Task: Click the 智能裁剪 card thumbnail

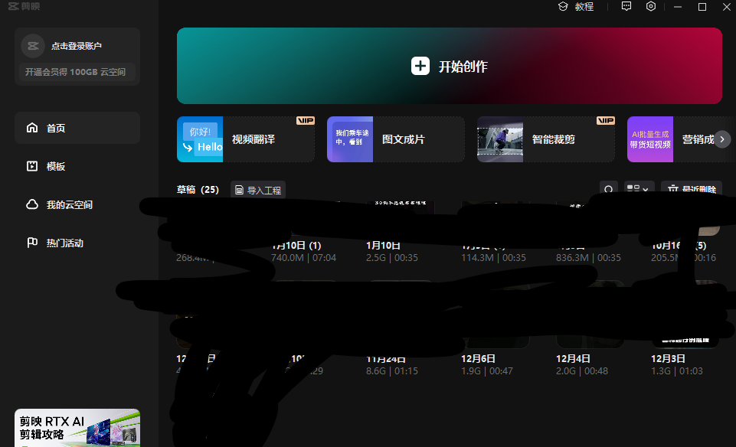Action: 500,139
